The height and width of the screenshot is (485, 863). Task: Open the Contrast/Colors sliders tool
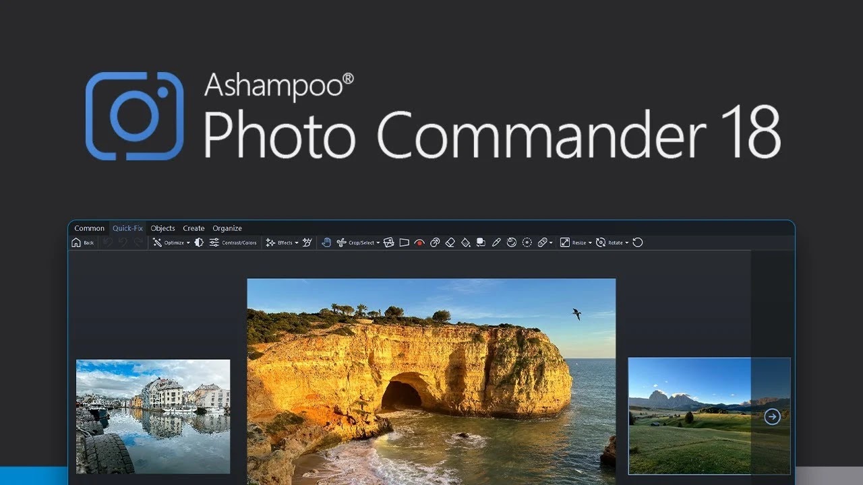[214, 243]
